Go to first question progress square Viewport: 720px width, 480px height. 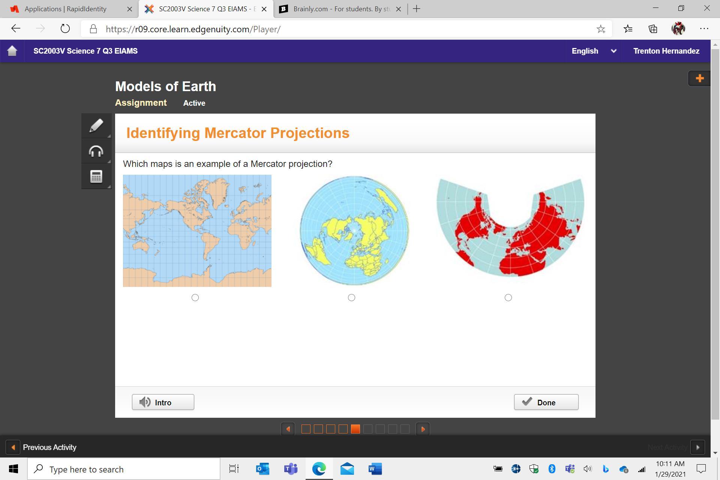coord(306,429)
